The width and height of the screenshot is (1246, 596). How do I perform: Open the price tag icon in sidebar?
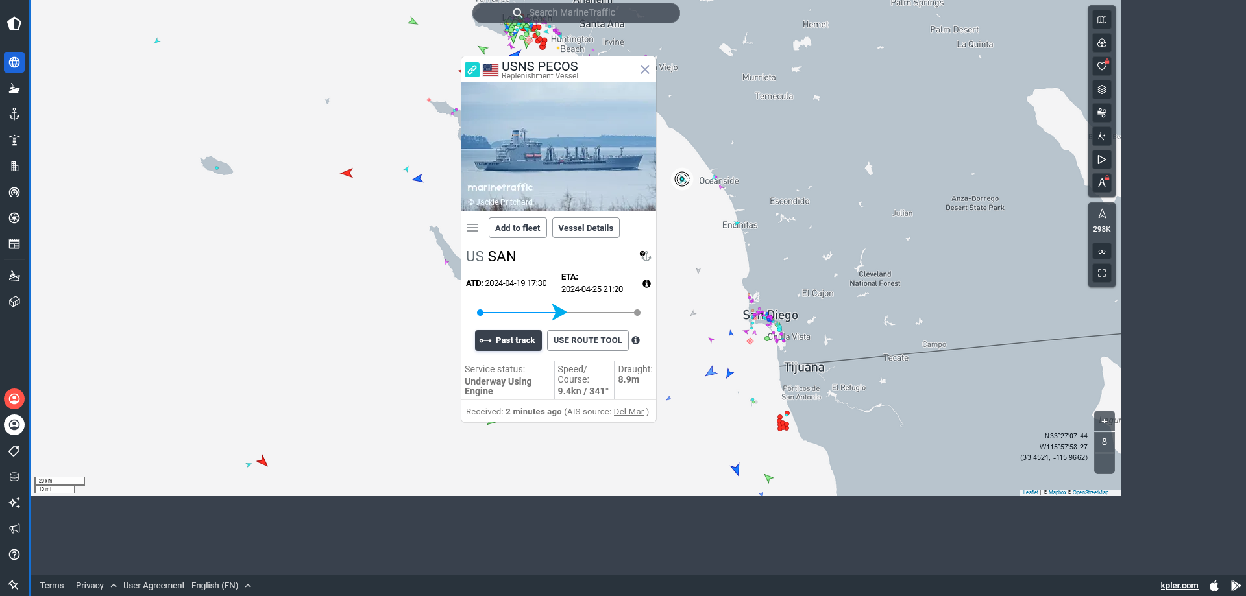coord(14,451)
